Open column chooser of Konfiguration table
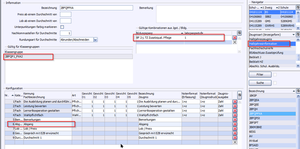Viewport: 300px width, 149px height. [240, 95]
